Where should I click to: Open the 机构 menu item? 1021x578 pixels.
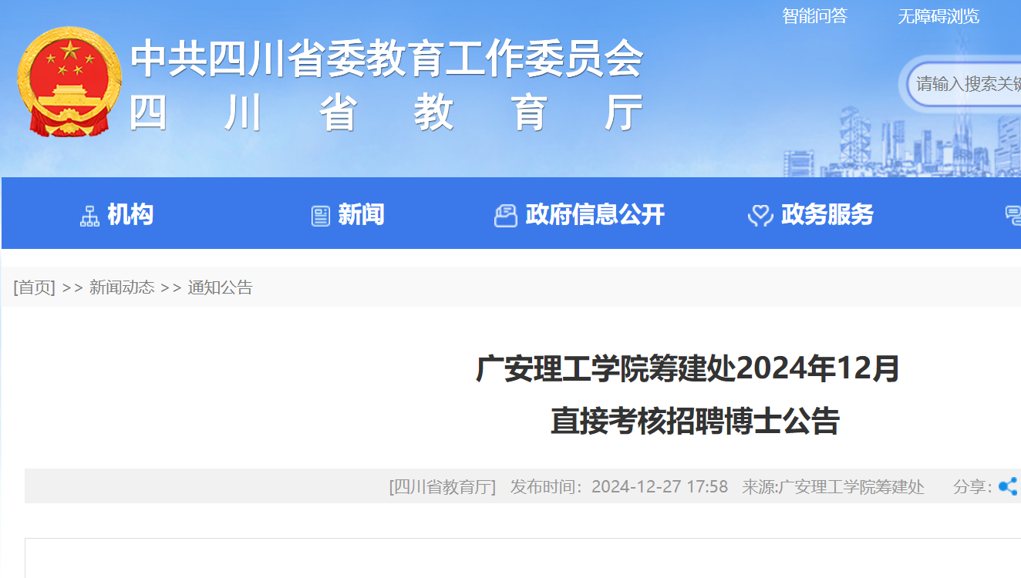point(130,214)
